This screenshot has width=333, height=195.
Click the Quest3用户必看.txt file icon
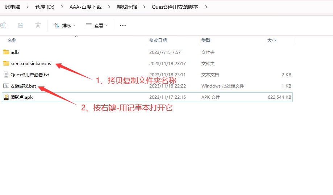[x=6, y=75]
